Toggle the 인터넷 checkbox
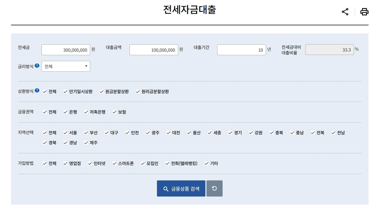The height and width of the screenshot is (210, 379). 90,163
